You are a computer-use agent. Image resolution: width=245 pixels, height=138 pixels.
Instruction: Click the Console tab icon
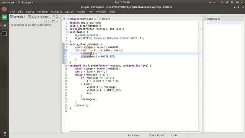point(11,16)
